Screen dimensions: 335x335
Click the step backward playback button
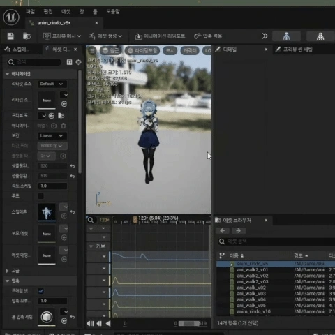tap(99, 323)
